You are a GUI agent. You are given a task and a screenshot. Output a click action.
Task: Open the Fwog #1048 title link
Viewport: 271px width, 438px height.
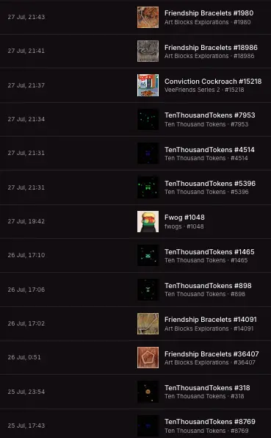(184, 218)
